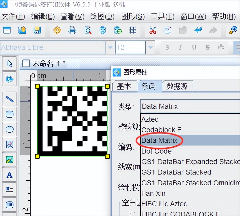Toggle italic formatting button
The height and width of the screenshot is (216, 240).
pyautogui.click(x=180, y=47)
